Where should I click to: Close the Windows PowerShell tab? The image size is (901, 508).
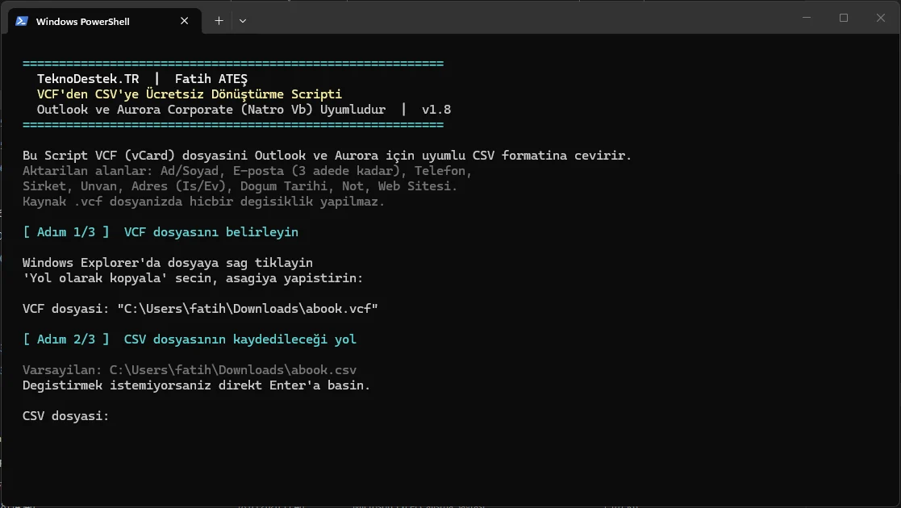185,21
